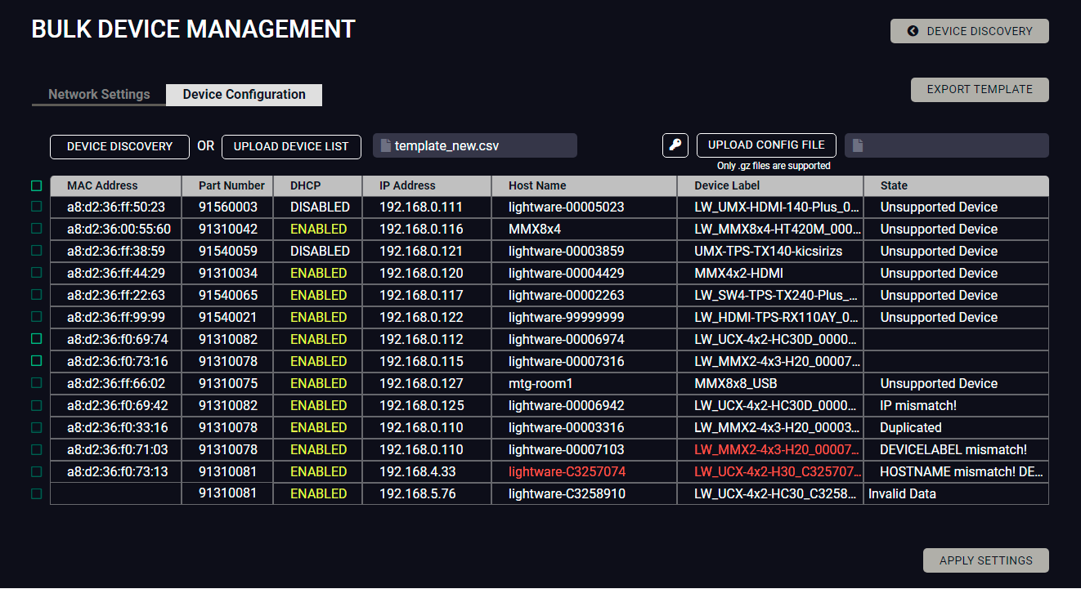Click MAC address a8:d2:36:ff:22:63
The width and height of the screenshot is (1081, 589).
click(x=116, y=296)
